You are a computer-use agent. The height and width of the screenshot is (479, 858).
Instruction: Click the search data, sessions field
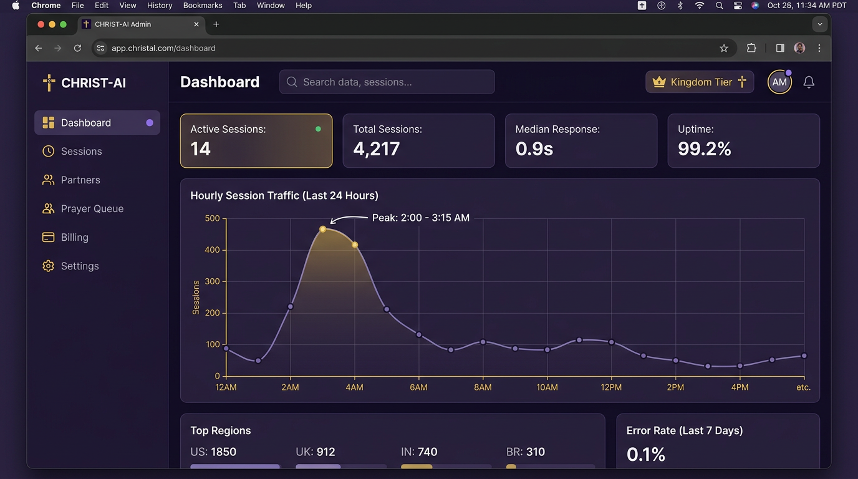[x=387, y=82]
